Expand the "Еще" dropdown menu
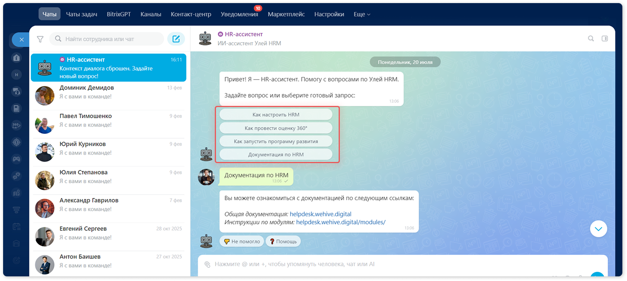The width and height of the screenshot is (627, 281). tap(362, 14)
